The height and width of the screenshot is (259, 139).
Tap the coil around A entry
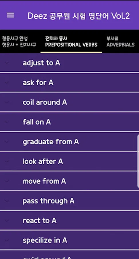pyautogui.click(x=69, y=102)
